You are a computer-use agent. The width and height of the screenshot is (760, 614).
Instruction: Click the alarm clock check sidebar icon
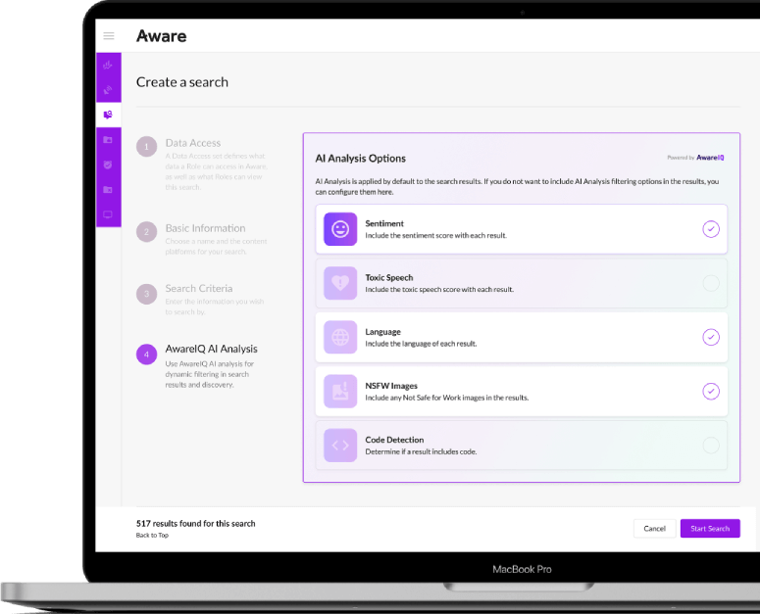108,165
